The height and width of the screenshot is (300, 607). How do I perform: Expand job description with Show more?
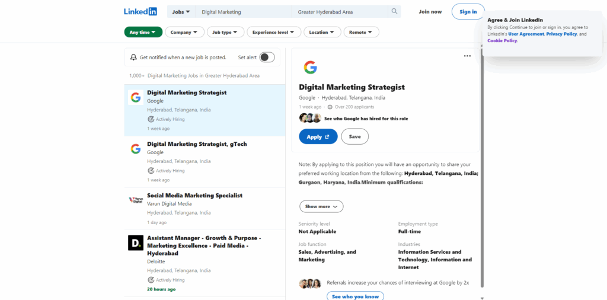(x=321, y=206)
